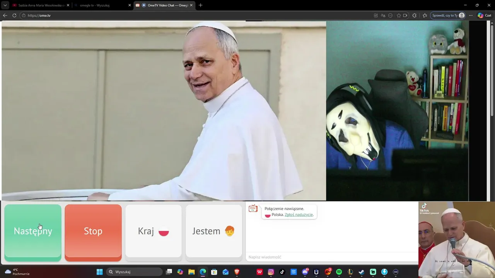Open Outlook from the taskbar

pyautogui.click(x=225, y=272)
